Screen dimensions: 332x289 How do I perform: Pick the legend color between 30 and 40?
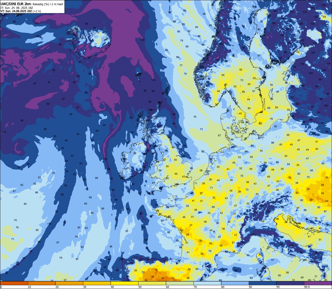(97, 283)
